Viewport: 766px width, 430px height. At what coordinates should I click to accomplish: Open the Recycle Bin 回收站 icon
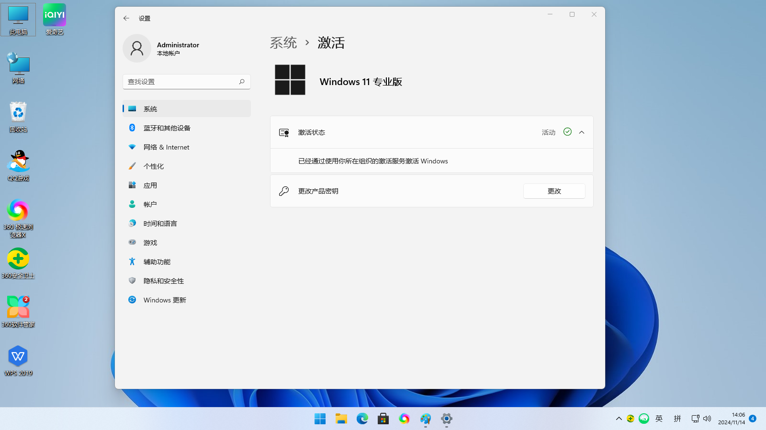[x=18, y=117]
